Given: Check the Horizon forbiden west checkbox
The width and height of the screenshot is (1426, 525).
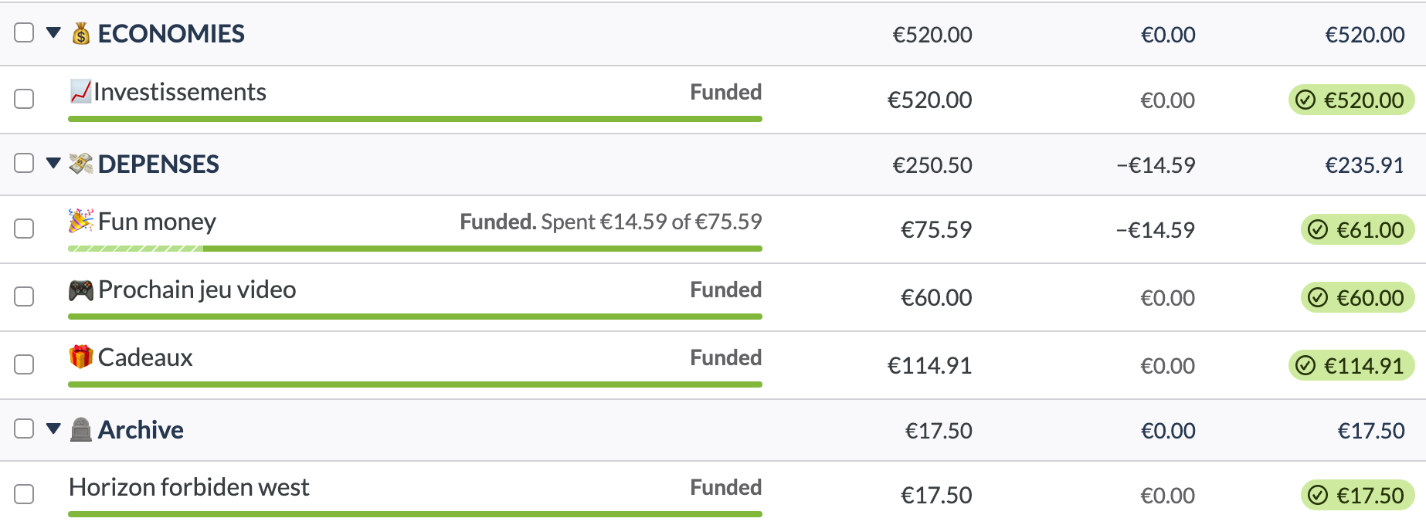Looking at the screenshot, I should coord(25,495).
